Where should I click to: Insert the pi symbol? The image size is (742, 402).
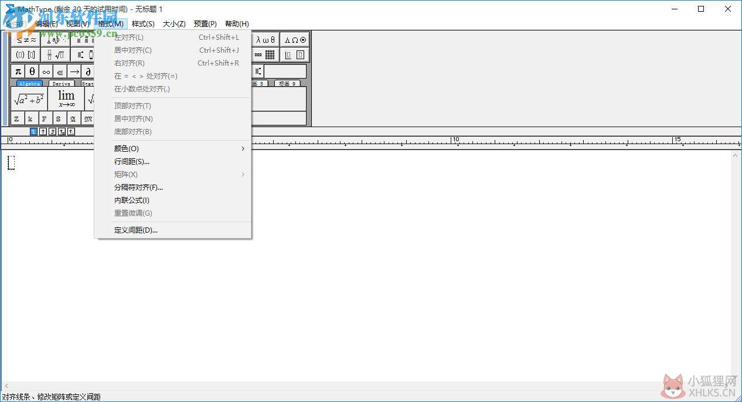[18, 71]
